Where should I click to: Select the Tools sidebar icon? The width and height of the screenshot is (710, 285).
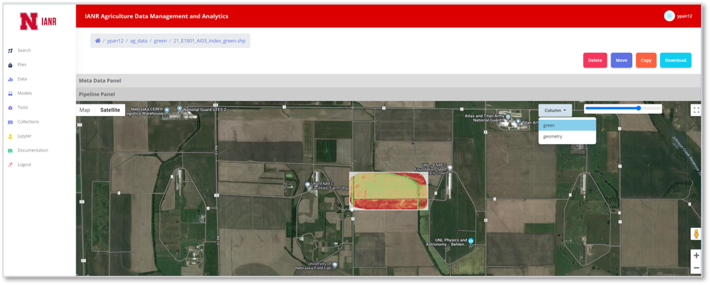pos(10,108)
